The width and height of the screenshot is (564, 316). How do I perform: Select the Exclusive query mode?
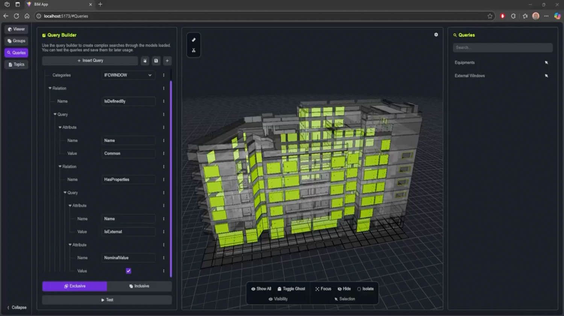[x=74, y=286]
